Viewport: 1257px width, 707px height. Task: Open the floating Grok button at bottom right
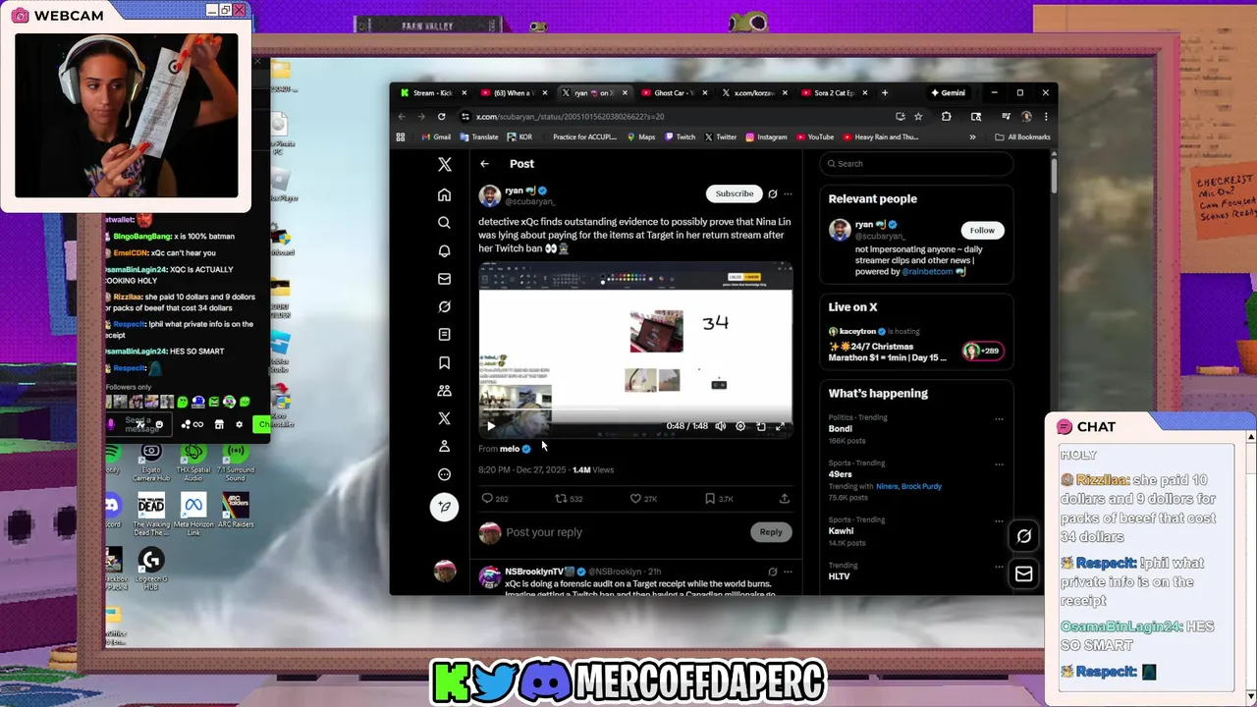pos(1023,536)
